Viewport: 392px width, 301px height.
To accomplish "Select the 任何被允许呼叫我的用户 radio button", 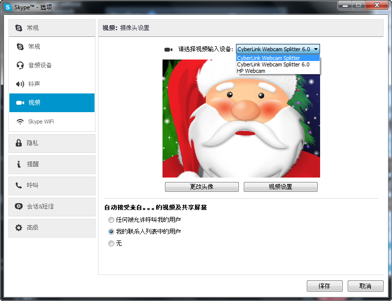I will tap(111, 220).
